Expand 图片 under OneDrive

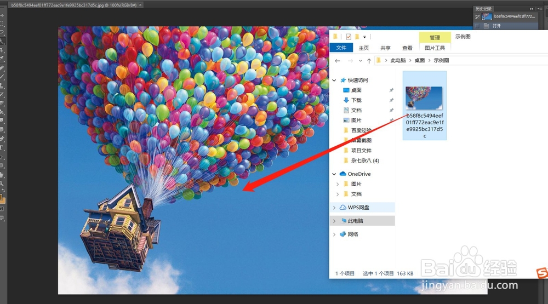pyautogui.click(x=337, y=184)
